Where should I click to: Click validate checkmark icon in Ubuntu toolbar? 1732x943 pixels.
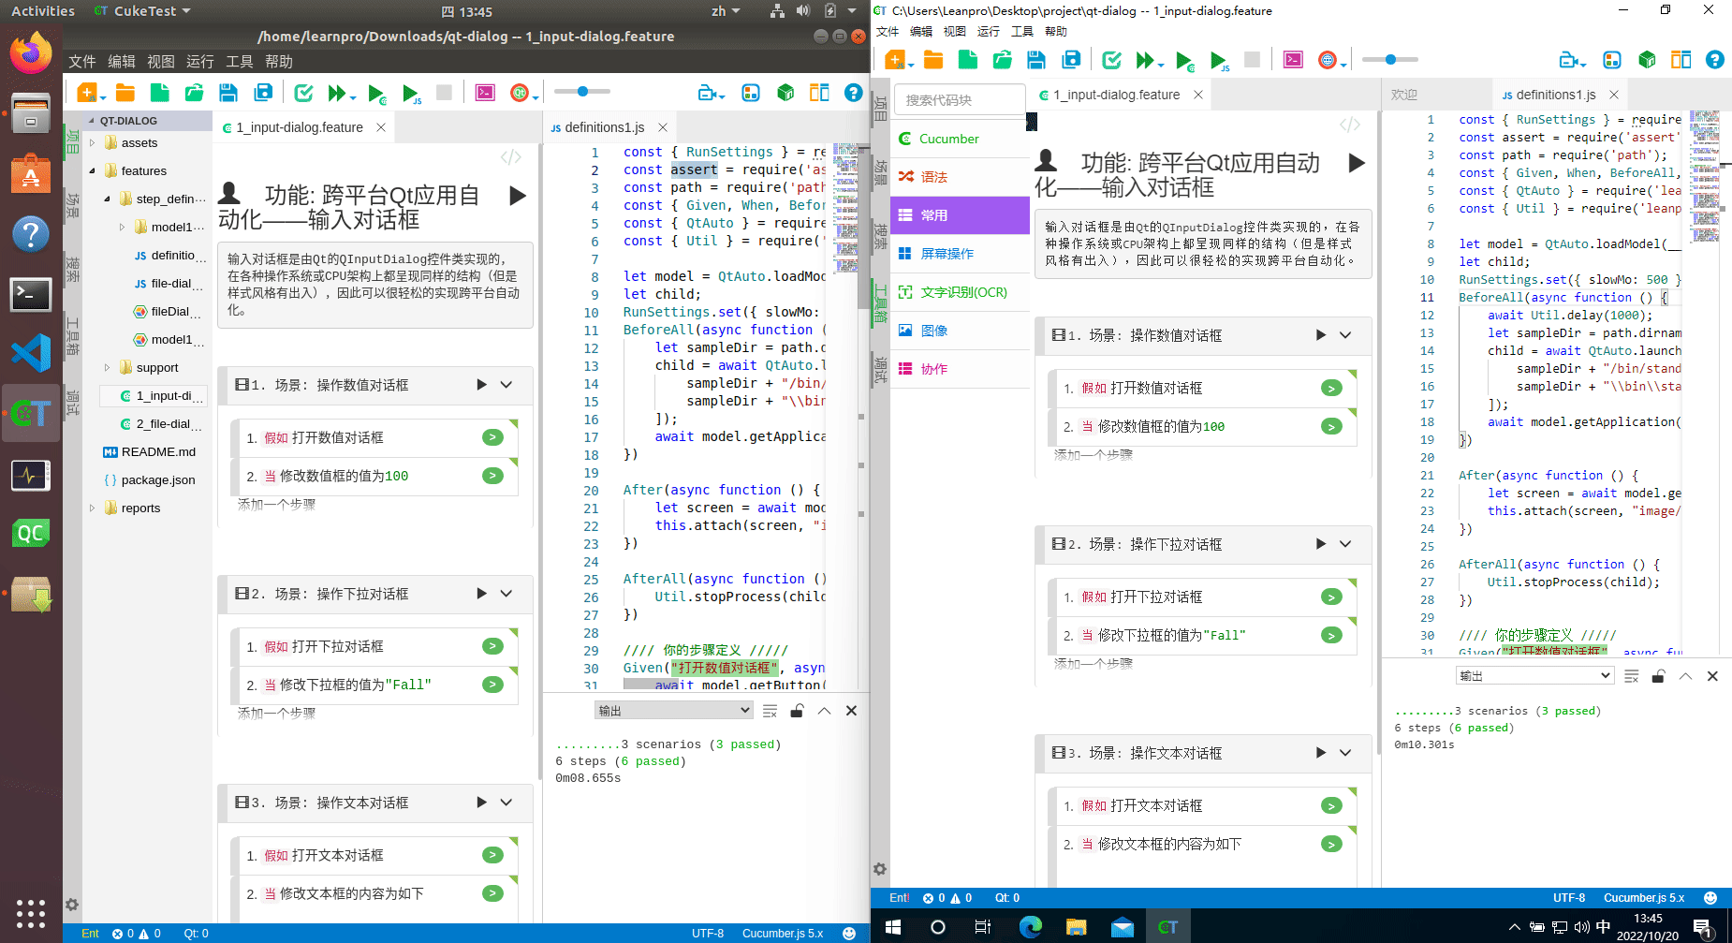pyautogui.click(x=304, y=93)
